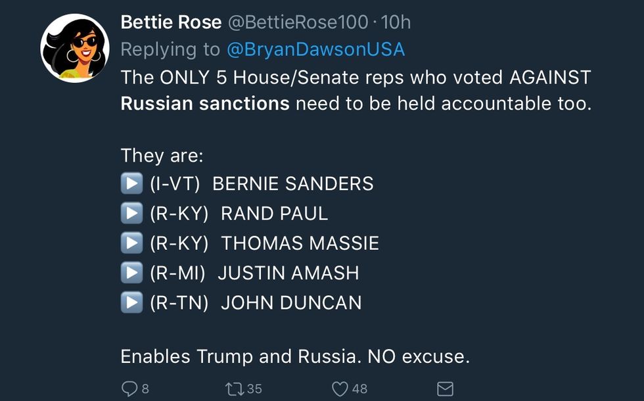Click the reply speech bubble icon
644x401 pixels.
(129, 389)
